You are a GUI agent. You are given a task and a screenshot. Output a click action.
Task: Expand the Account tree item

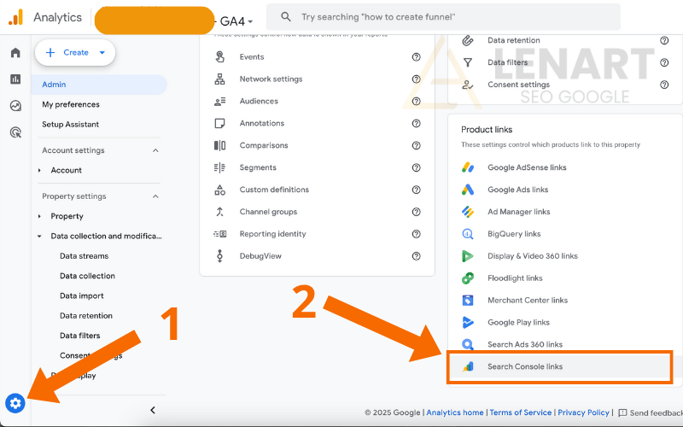tap(39, 170)
